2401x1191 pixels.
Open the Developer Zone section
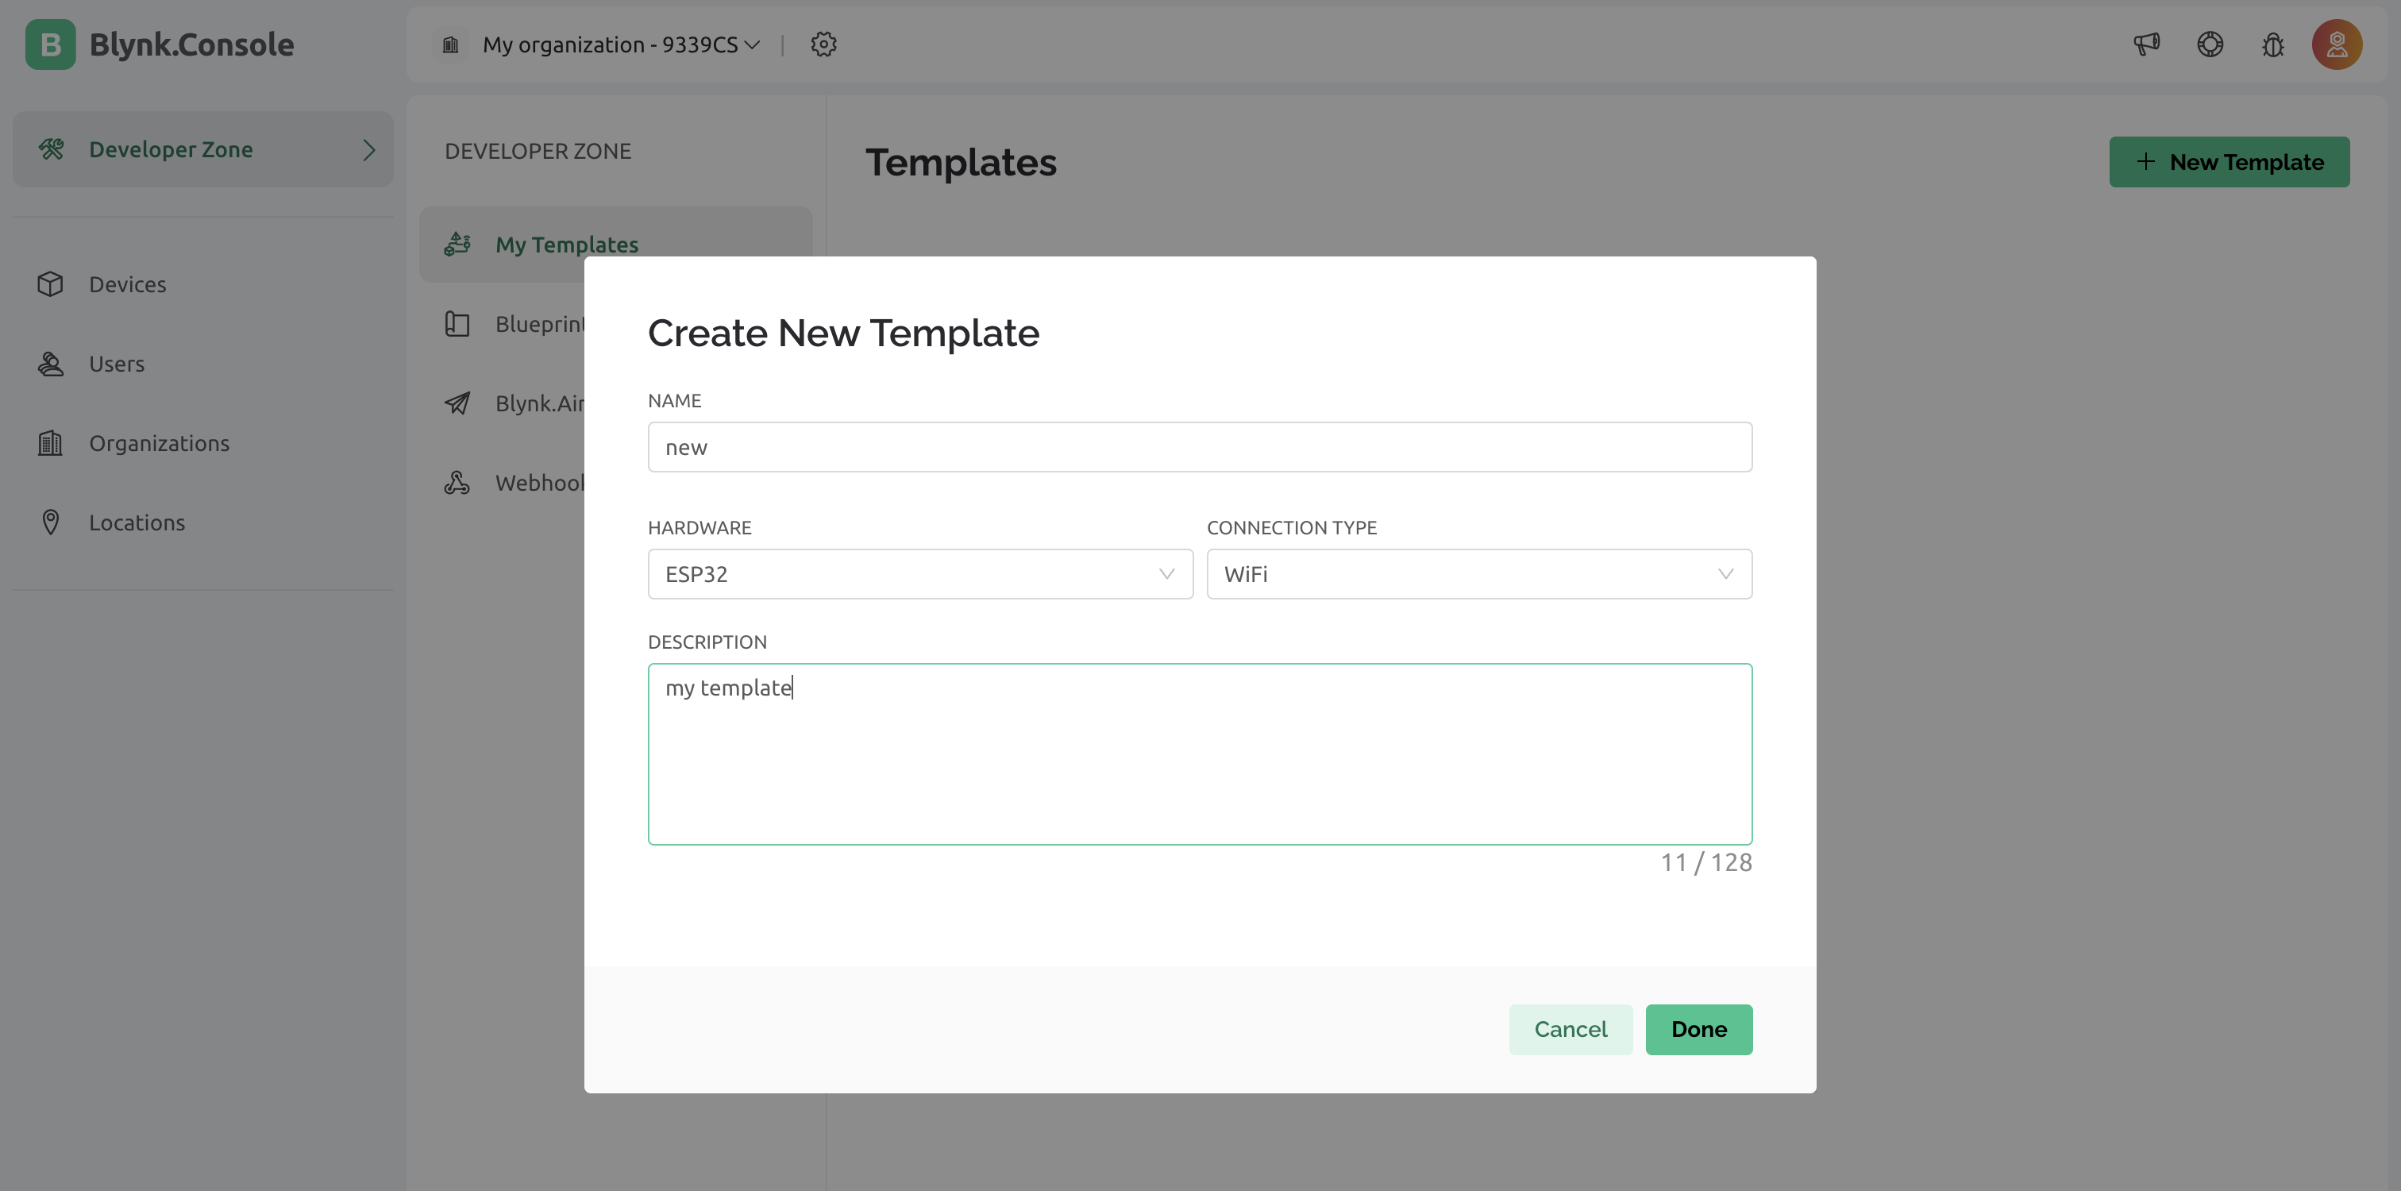click(202, 148)
